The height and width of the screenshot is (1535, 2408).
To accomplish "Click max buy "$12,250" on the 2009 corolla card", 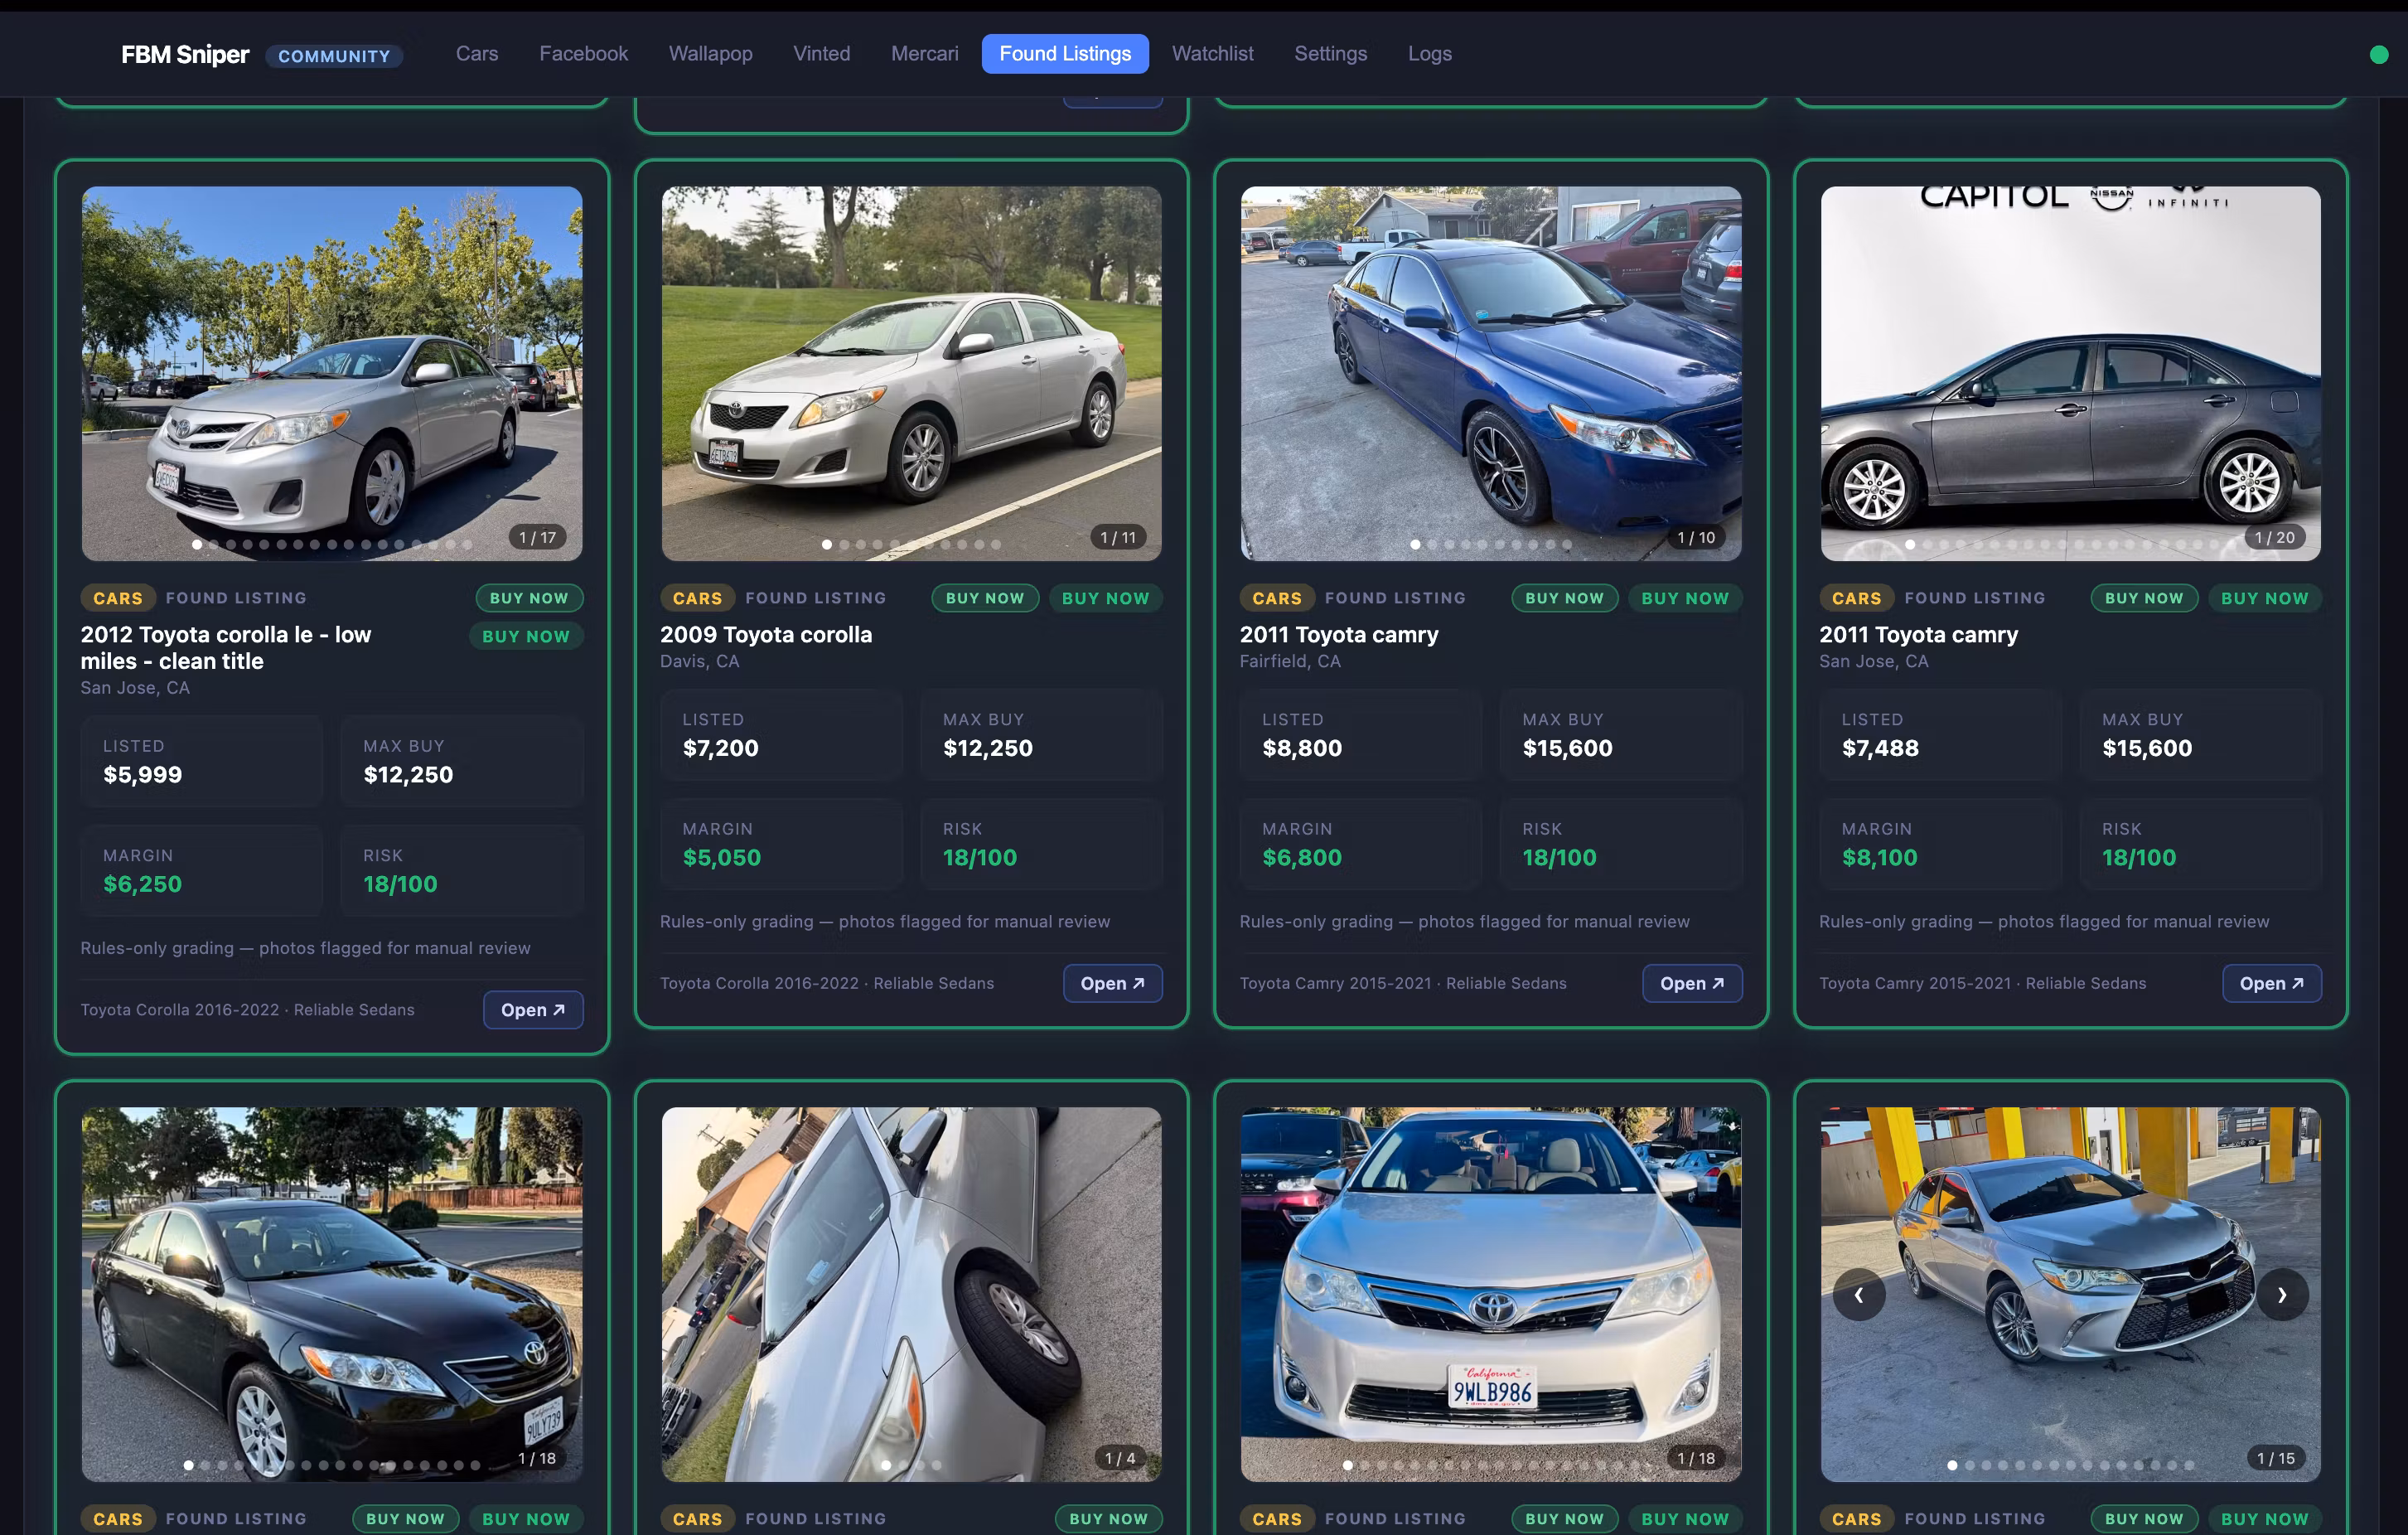I will pos(988,748).
